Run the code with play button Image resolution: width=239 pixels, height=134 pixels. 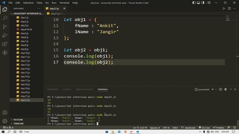pos(224,9)
